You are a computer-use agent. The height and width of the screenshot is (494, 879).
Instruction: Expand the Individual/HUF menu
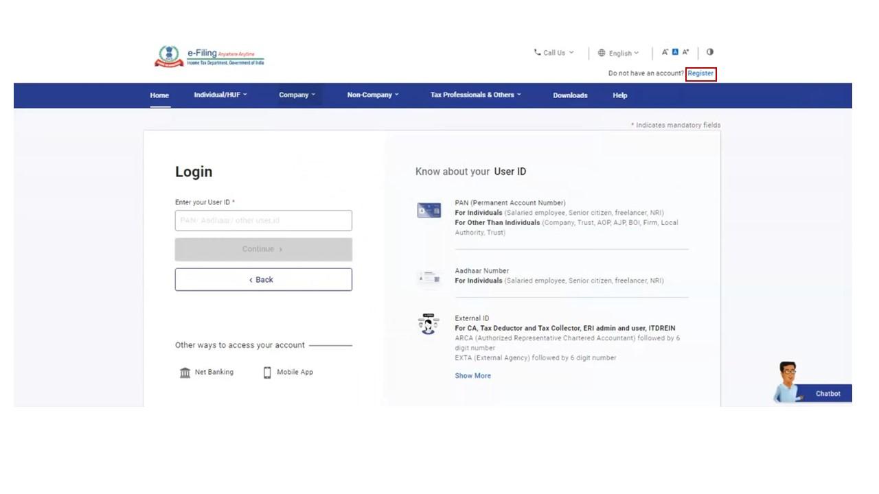point(220,95)
